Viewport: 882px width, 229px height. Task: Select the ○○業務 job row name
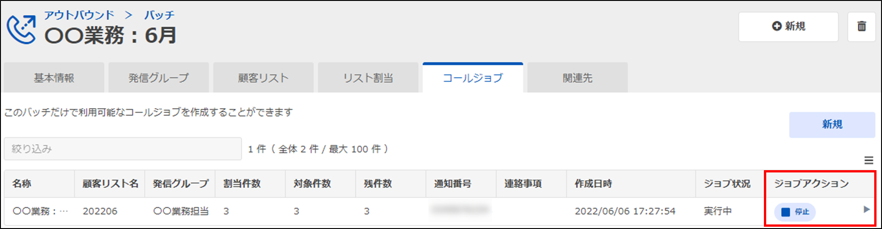(x=40, y=211)
